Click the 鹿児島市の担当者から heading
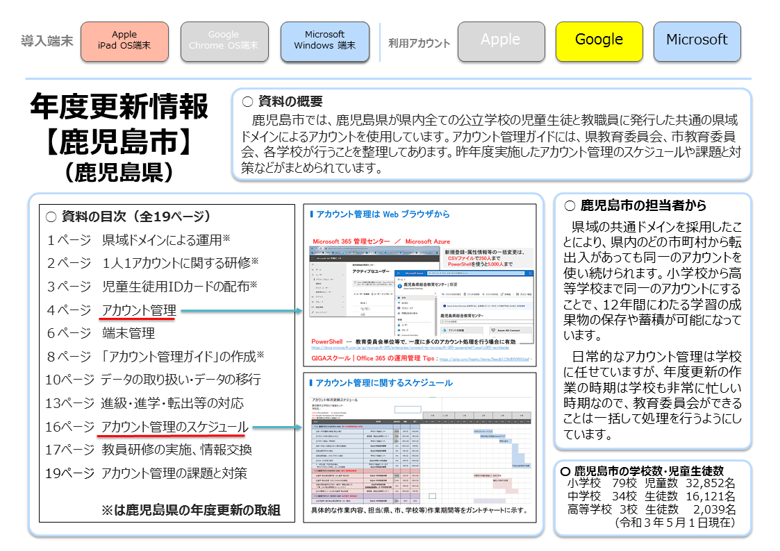The height and width of the screenshot is (551, 780). coord(643,205)
